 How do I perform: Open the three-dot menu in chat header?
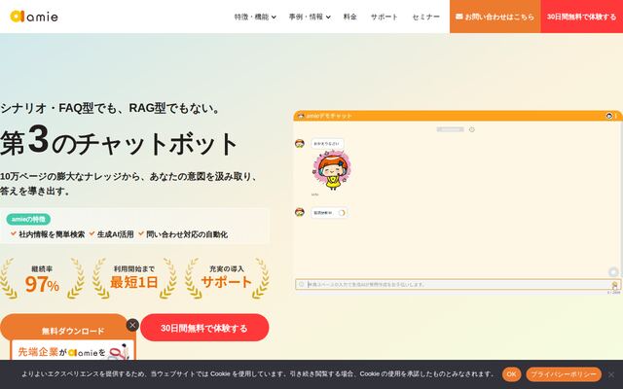coord(616,116)
